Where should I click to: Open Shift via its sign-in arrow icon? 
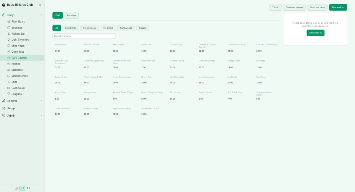pos(9,82)
